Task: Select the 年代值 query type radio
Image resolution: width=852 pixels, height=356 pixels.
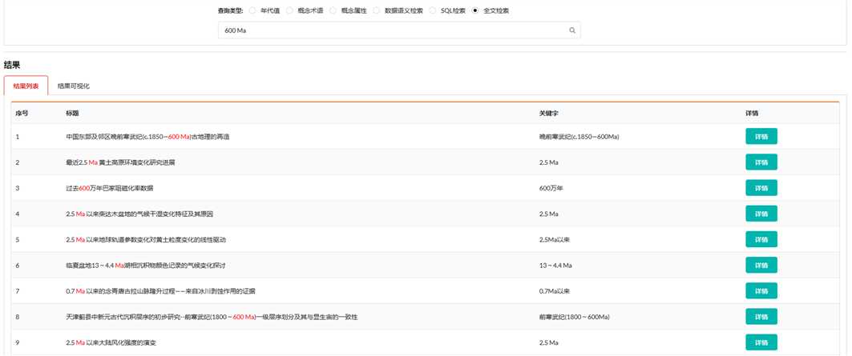Action: [x=252, y=10]
